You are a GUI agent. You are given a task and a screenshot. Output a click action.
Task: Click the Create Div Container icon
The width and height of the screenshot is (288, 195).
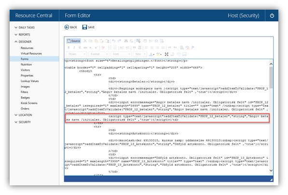(x=140, y=48)
